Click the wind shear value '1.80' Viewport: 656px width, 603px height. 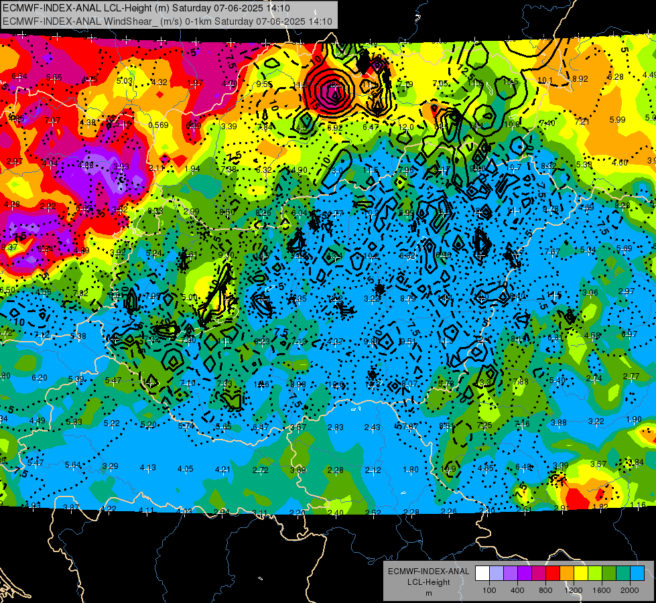[410, 470]
